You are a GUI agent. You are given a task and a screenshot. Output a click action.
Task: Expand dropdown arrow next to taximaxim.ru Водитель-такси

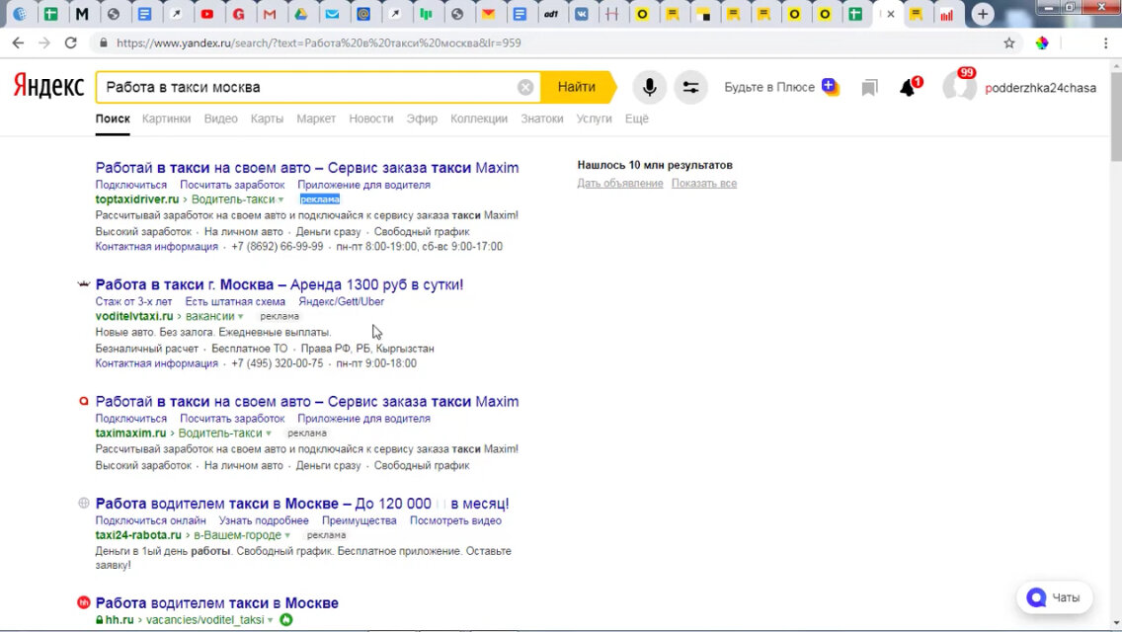coord(269,434)
